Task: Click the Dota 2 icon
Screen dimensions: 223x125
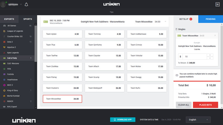Action: [x=4, y=42]
